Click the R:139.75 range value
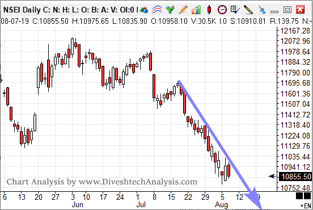 [x=284, y=21]
